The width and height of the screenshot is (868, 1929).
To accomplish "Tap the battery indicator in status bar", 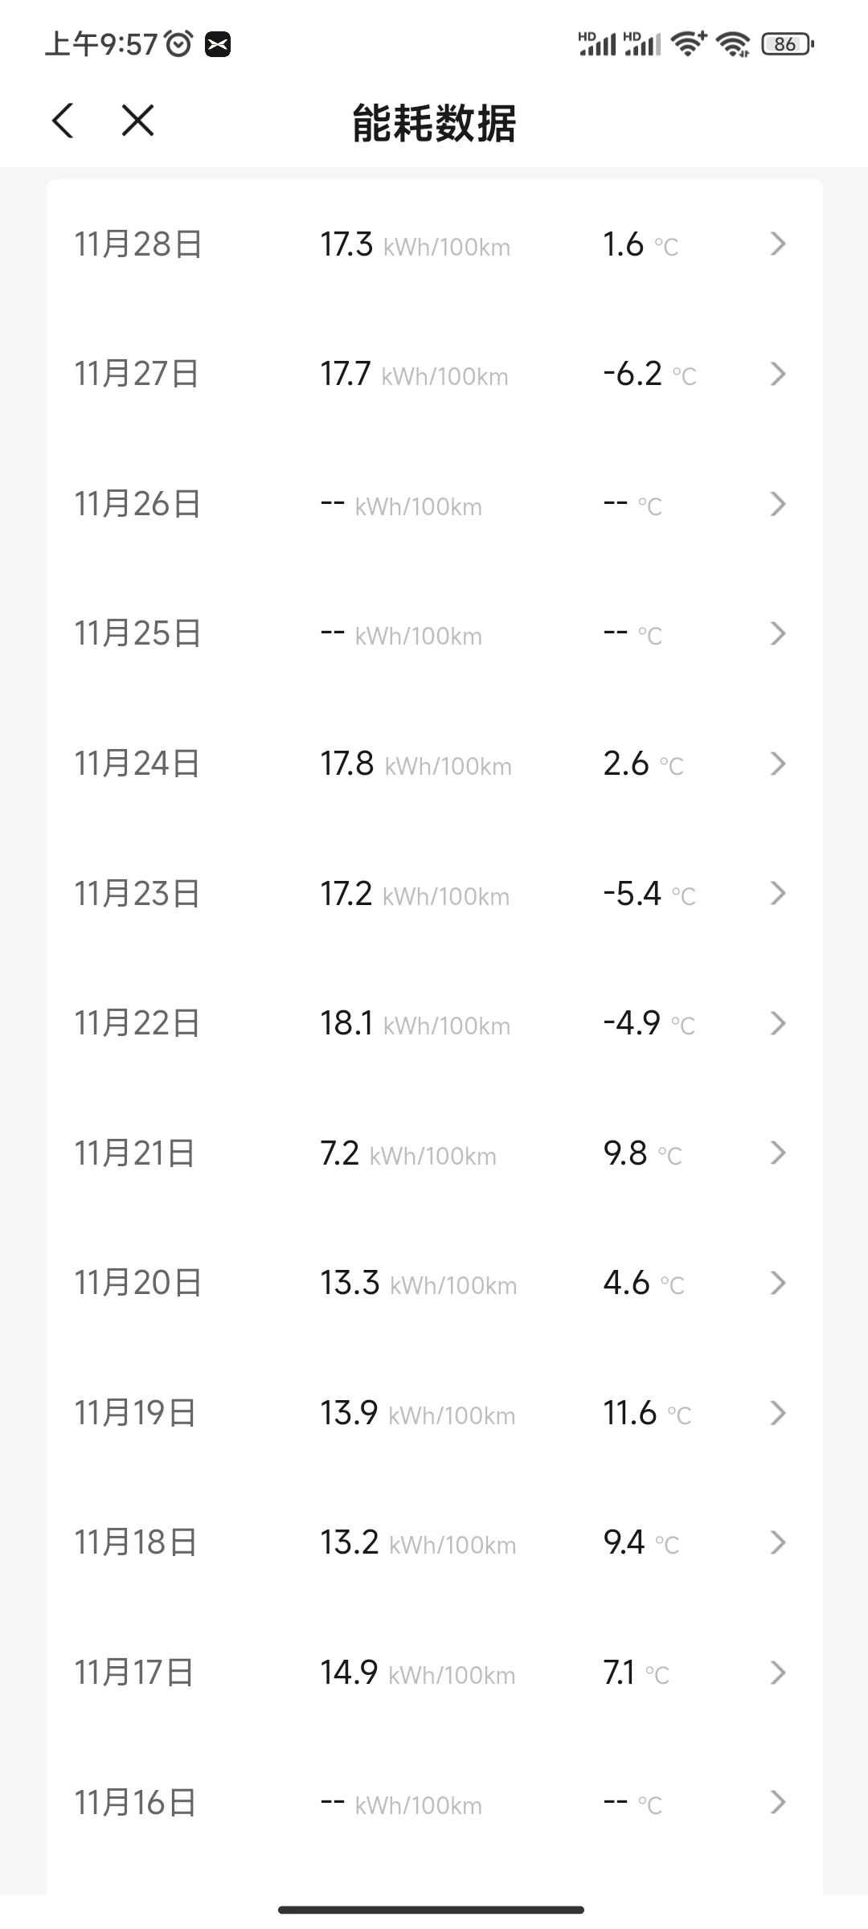I will (x=788, y=44).
